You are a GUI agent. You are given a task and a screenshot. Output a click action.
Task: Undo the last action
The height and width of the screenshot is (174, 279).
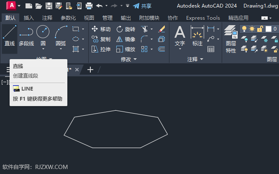coord(99,6)
